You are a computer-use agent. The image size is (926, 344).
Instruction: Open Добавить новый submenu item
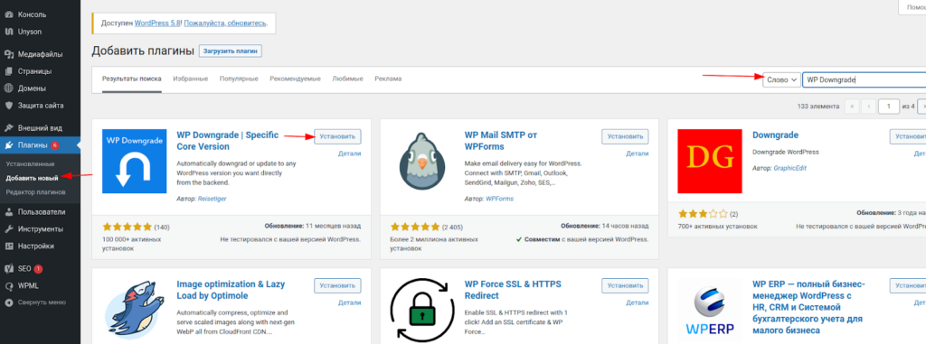tap(32, 178)
